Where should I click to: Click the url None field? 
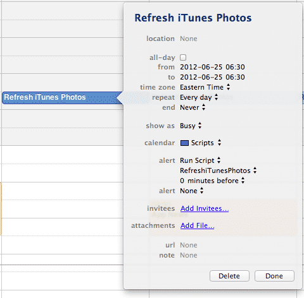(189, 245)
